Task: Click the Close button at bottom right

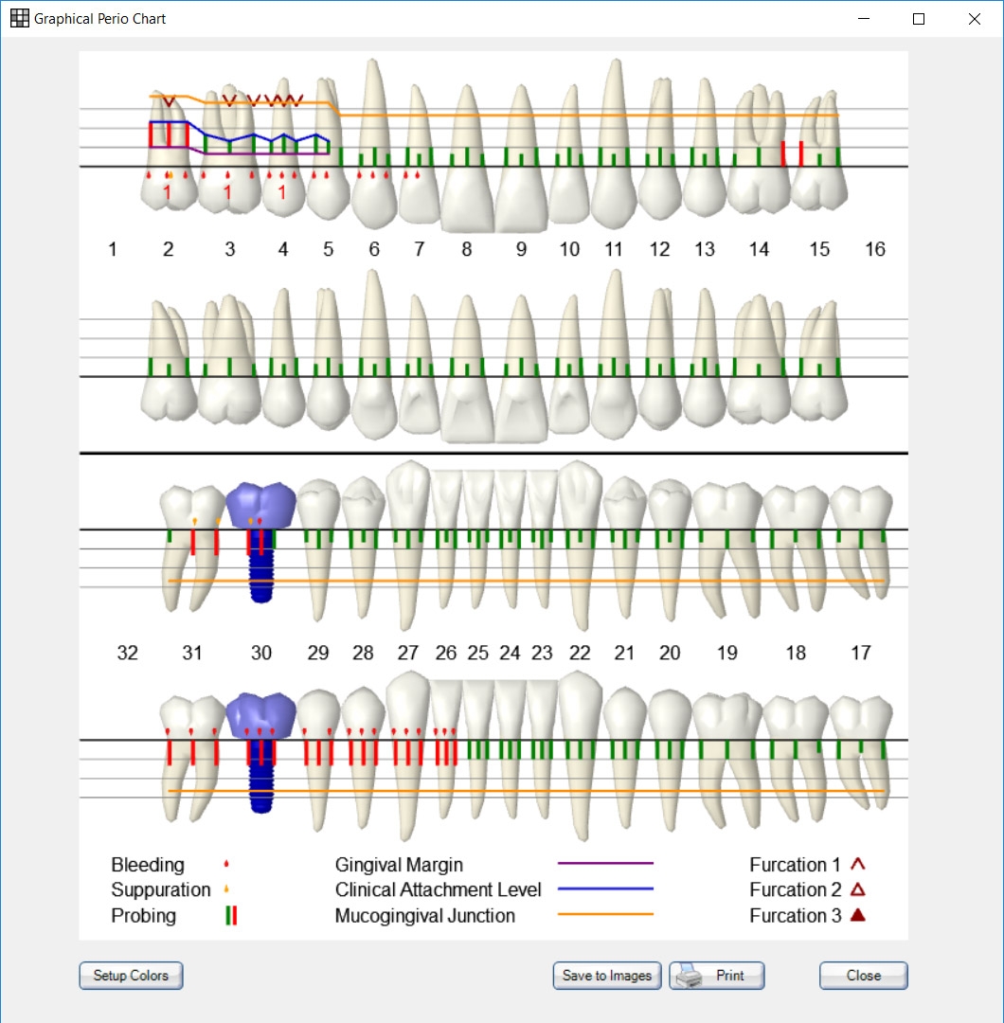Action: tap(863, 976)
